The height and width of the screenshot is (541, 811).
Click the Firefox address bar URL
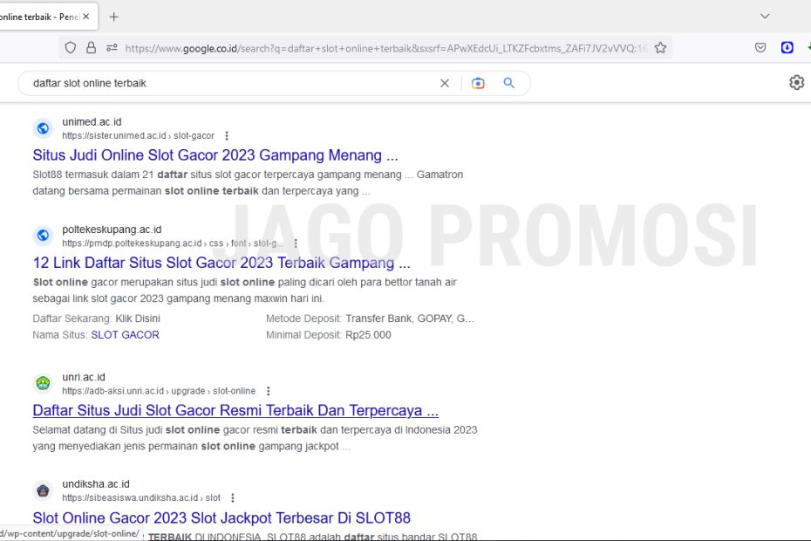pyautogui.click(x=385, y=48)
